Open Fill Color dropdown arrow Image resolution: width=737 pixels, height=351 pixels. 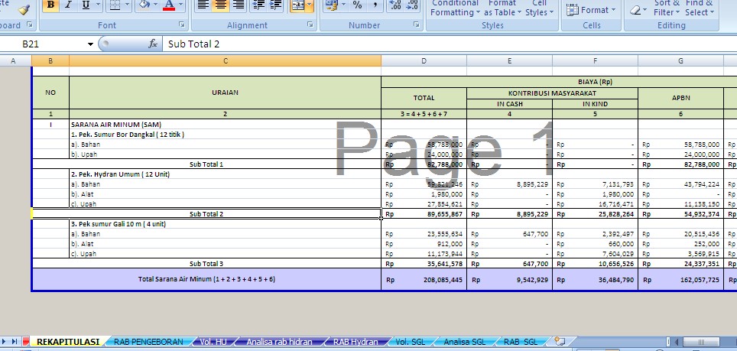(x=156, y=5)
